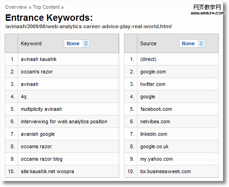Select source 'google' in row 4
229x187 pixels.
[148, 97]
